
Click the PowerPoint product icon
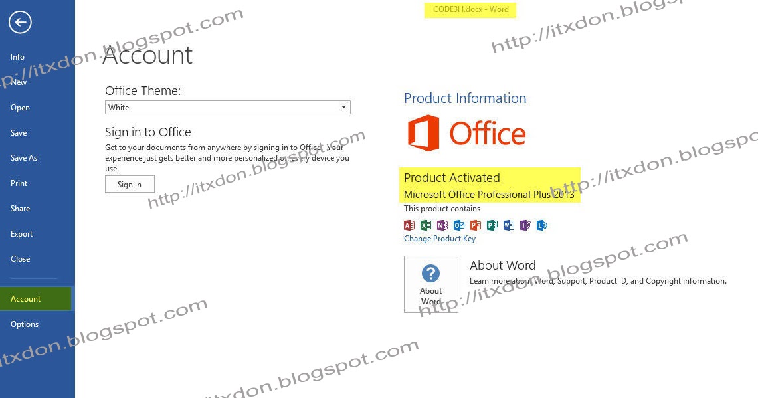[x=476, y=225]
